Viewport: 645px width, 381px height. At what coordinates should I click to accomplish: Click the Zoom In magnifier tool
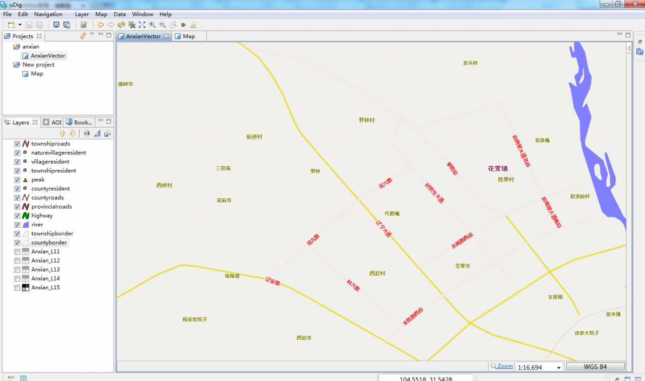152,25
